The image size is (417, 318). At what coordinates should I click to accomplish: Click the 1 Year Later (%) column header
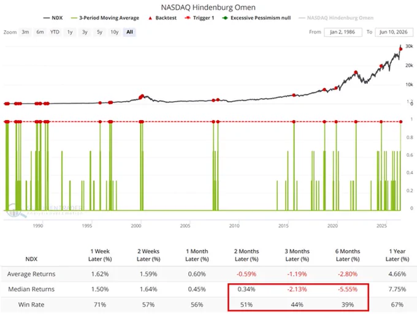(397, 255)
